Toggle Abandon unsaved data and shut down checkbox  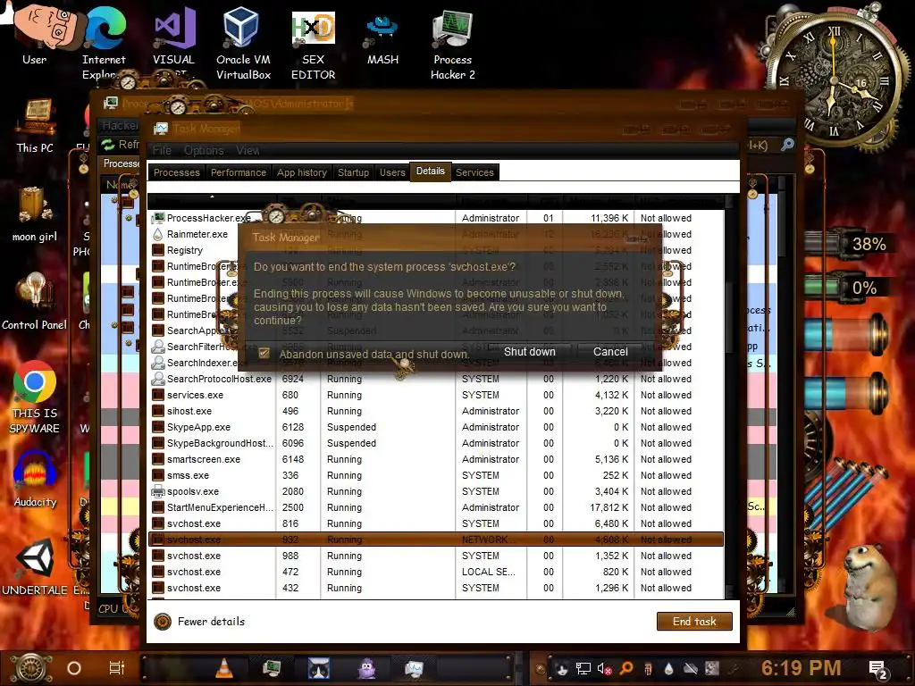pyautogui.click(x=264, y=354)
